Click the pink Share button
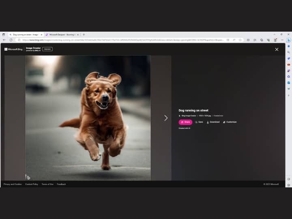The height and width of the screenshot is (219, 292). coord(185,122)
